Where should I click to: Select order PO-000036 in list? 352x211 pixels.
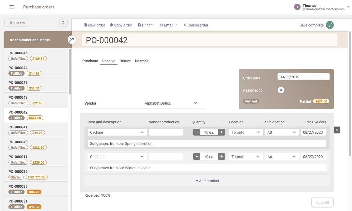pyautogui.click(x=36, y=189)
